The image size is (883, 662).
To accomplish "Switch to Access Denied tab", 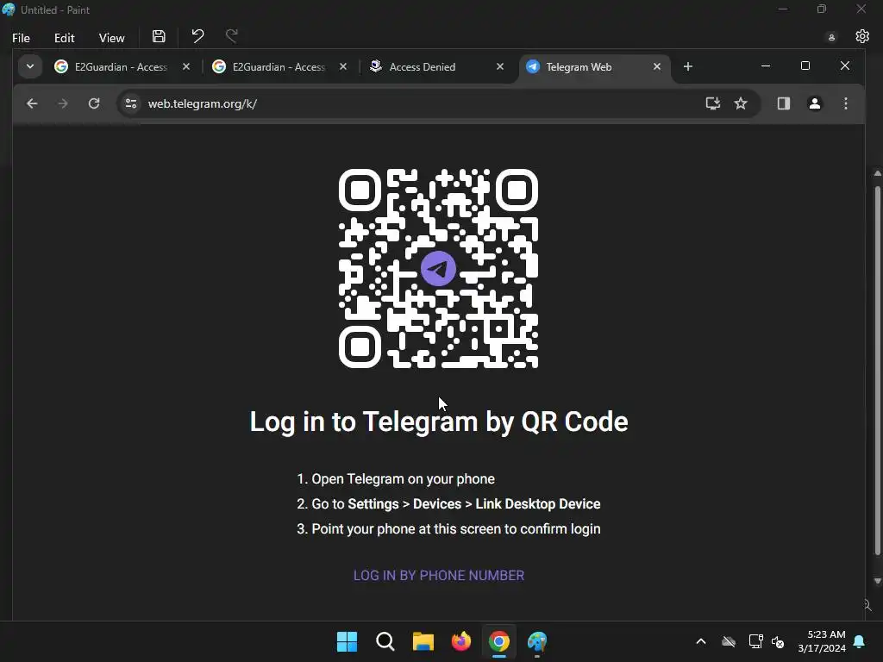I will 423,67.
